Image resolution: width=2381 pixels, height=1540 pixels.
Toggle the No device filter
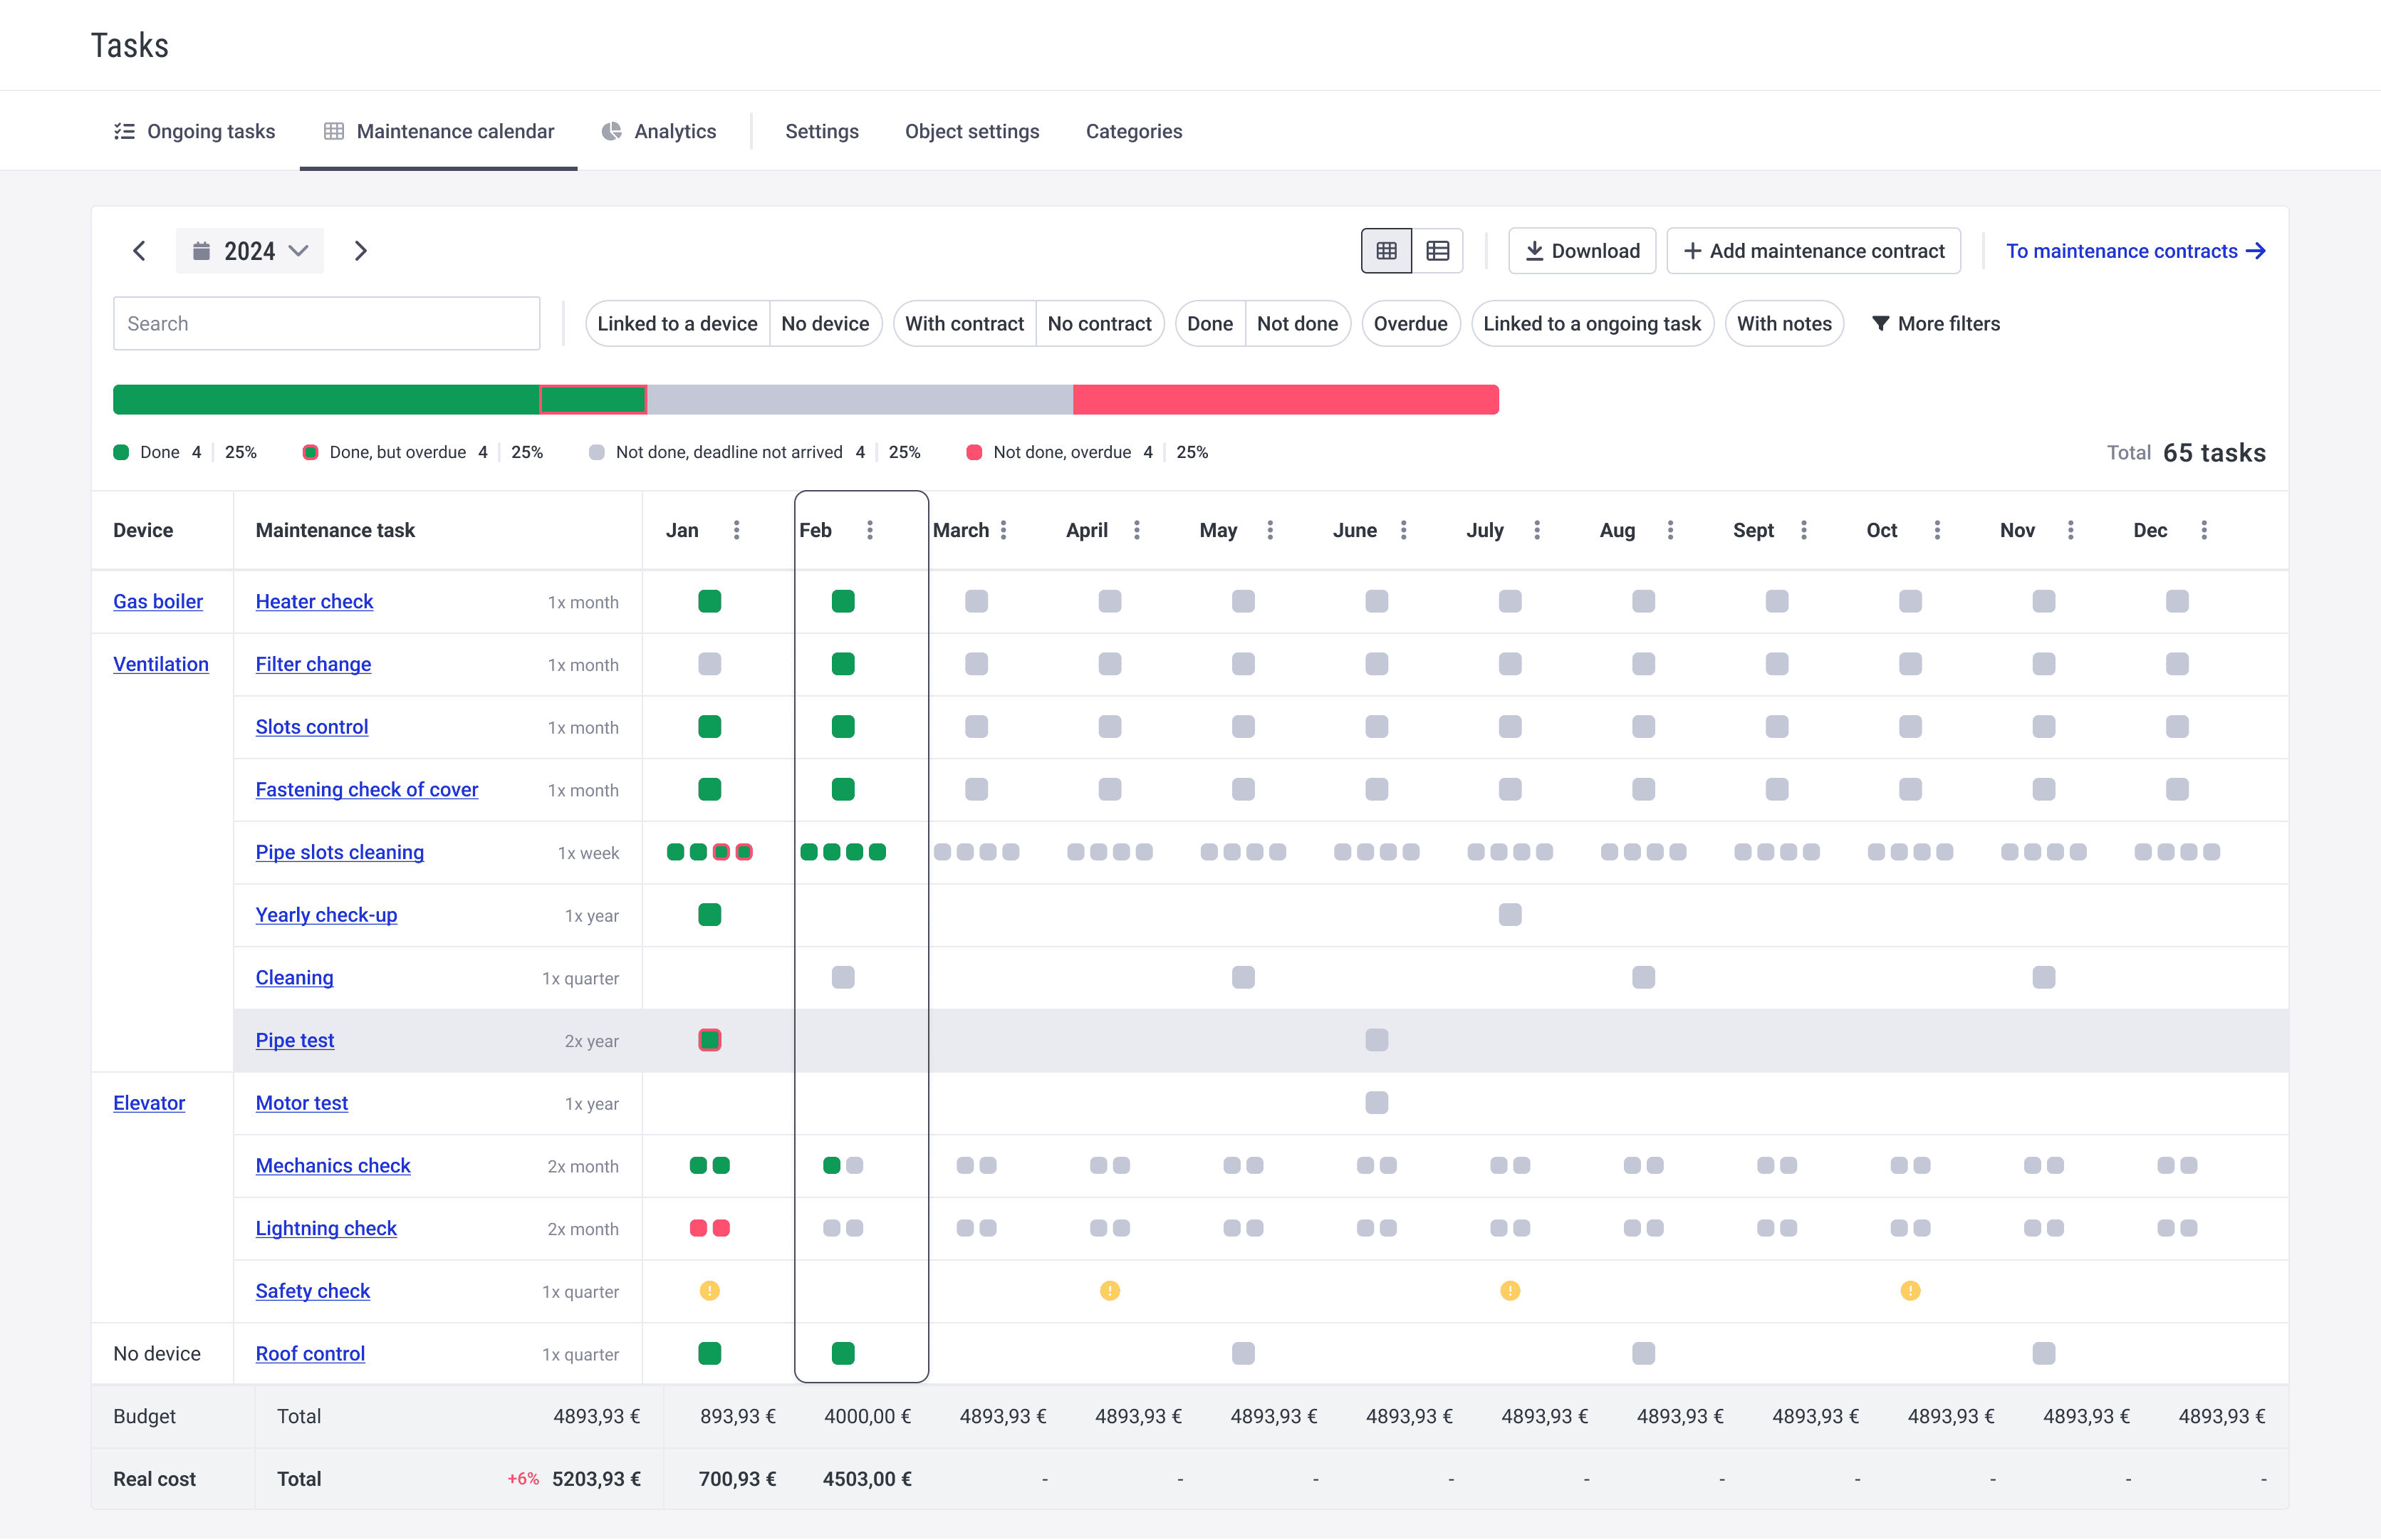coord(825,324)
